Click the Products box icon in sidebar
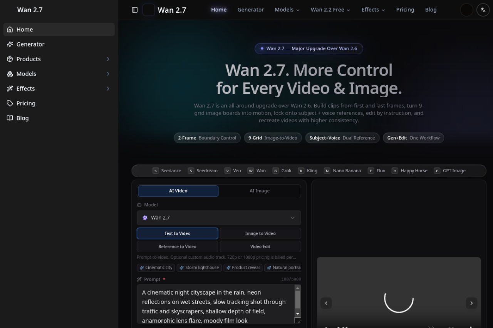 pyautogui.click(x=10, y=59)
